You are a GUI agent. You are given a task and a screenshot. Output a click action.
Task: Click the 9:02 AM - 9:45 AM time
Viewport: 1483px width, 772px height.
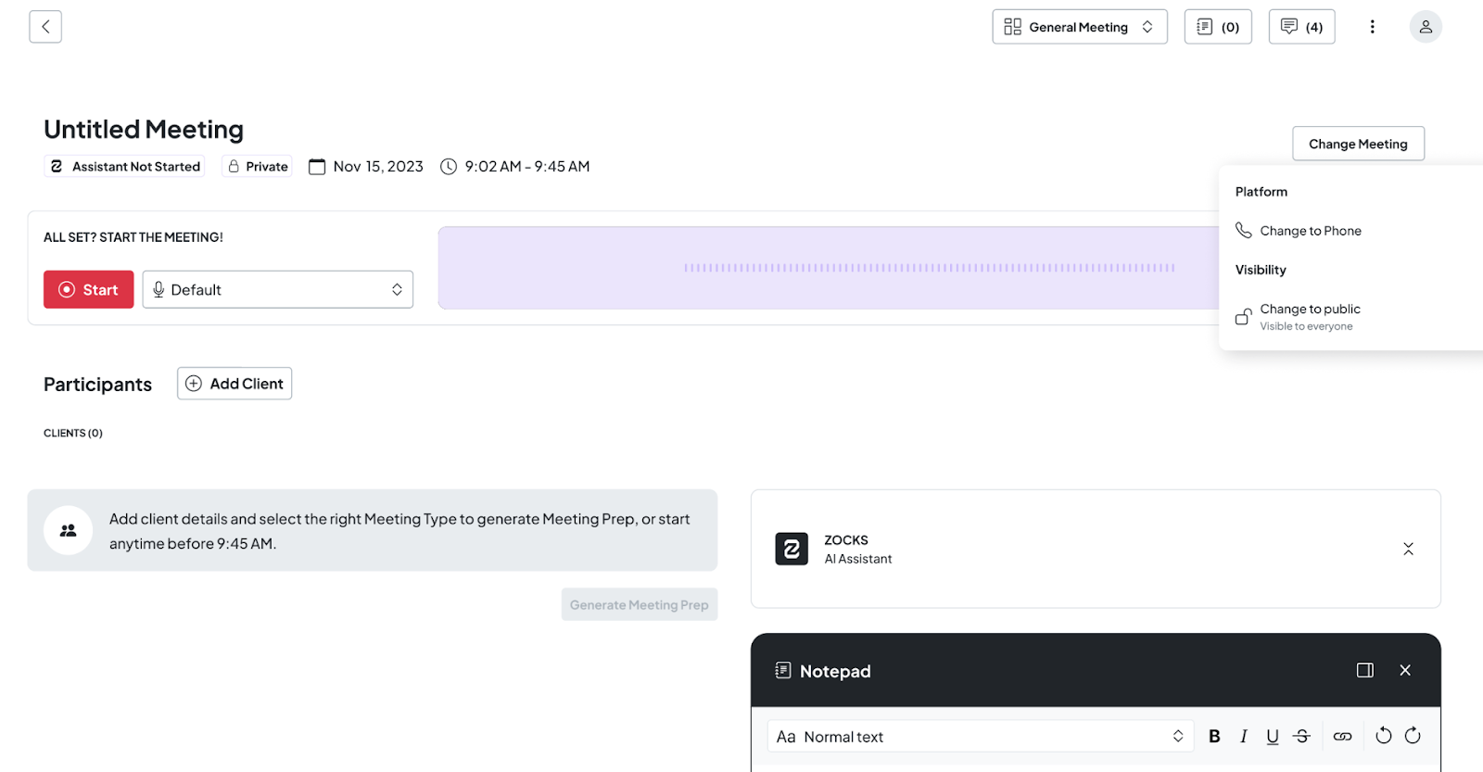coord(527,167)
